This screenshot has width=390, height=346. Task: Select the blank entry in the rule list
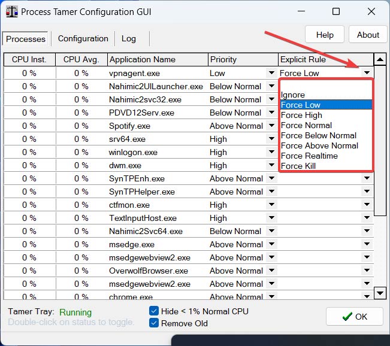click(326, 85)
